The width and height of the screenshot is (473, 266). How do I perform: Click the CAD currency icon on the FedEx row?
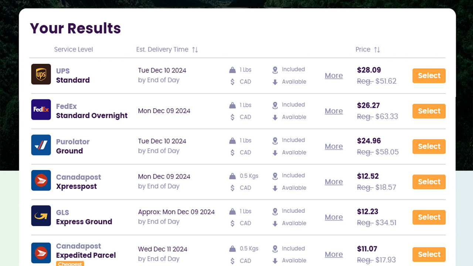[x=232, y=117]
